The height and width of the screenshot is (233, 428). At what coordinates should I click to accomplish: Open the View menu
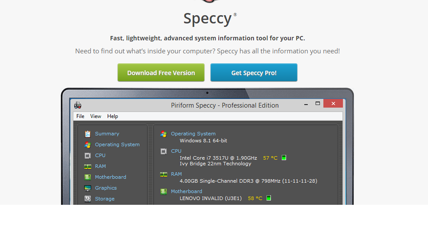pyautogui.click(x=95, y=116)
